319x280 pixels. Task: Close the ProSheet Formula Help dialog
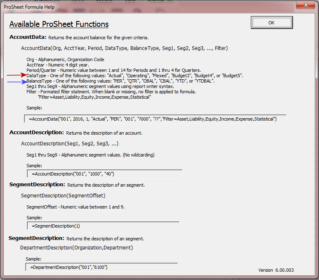306,5
